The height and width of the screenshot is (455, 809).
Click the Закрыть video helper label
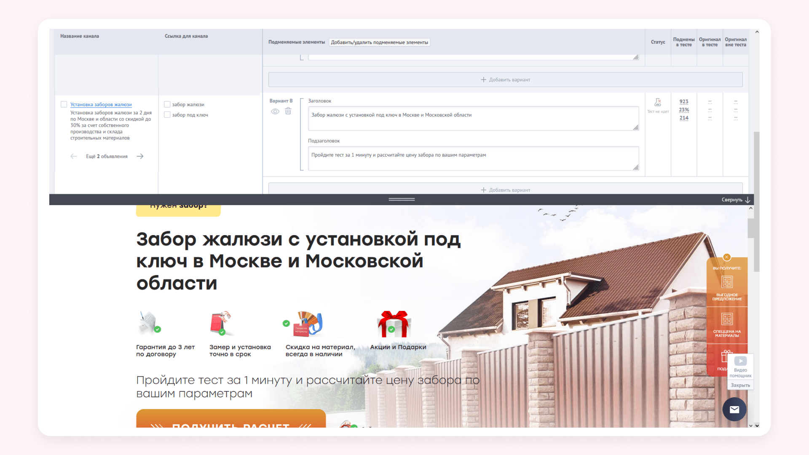click(x=740, y=385)
